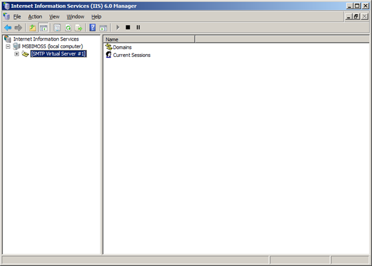Close the IIS Manager window

click(366, 6)
